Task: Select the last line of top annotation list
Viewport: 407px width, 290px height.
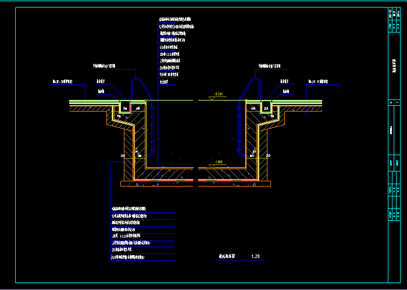Action: click(164, 81)
